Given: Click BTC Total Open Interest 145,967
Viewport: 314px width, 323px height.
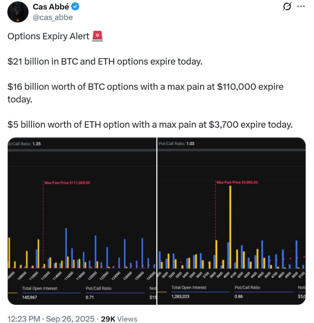Looking at the screenshot, I should tap(30, 297).
